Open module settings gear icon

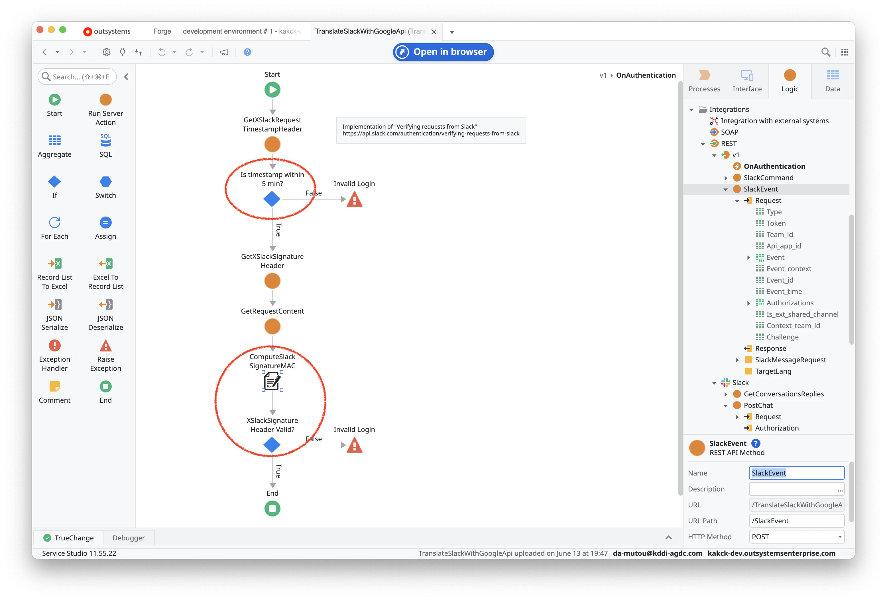107,52
